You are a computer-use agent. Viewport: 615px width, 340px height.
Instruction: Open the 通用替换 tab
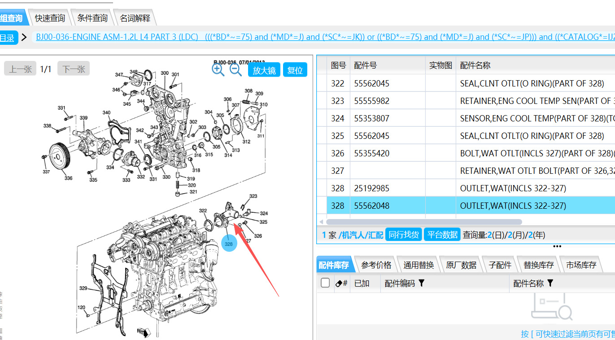point(419,265)
